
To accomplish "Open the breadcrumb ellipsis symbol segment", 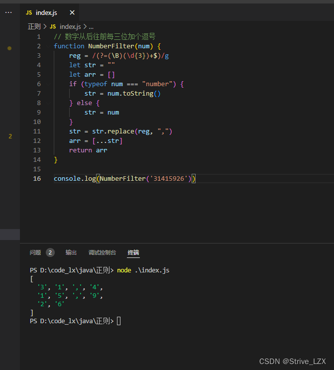I will (91, 27).
